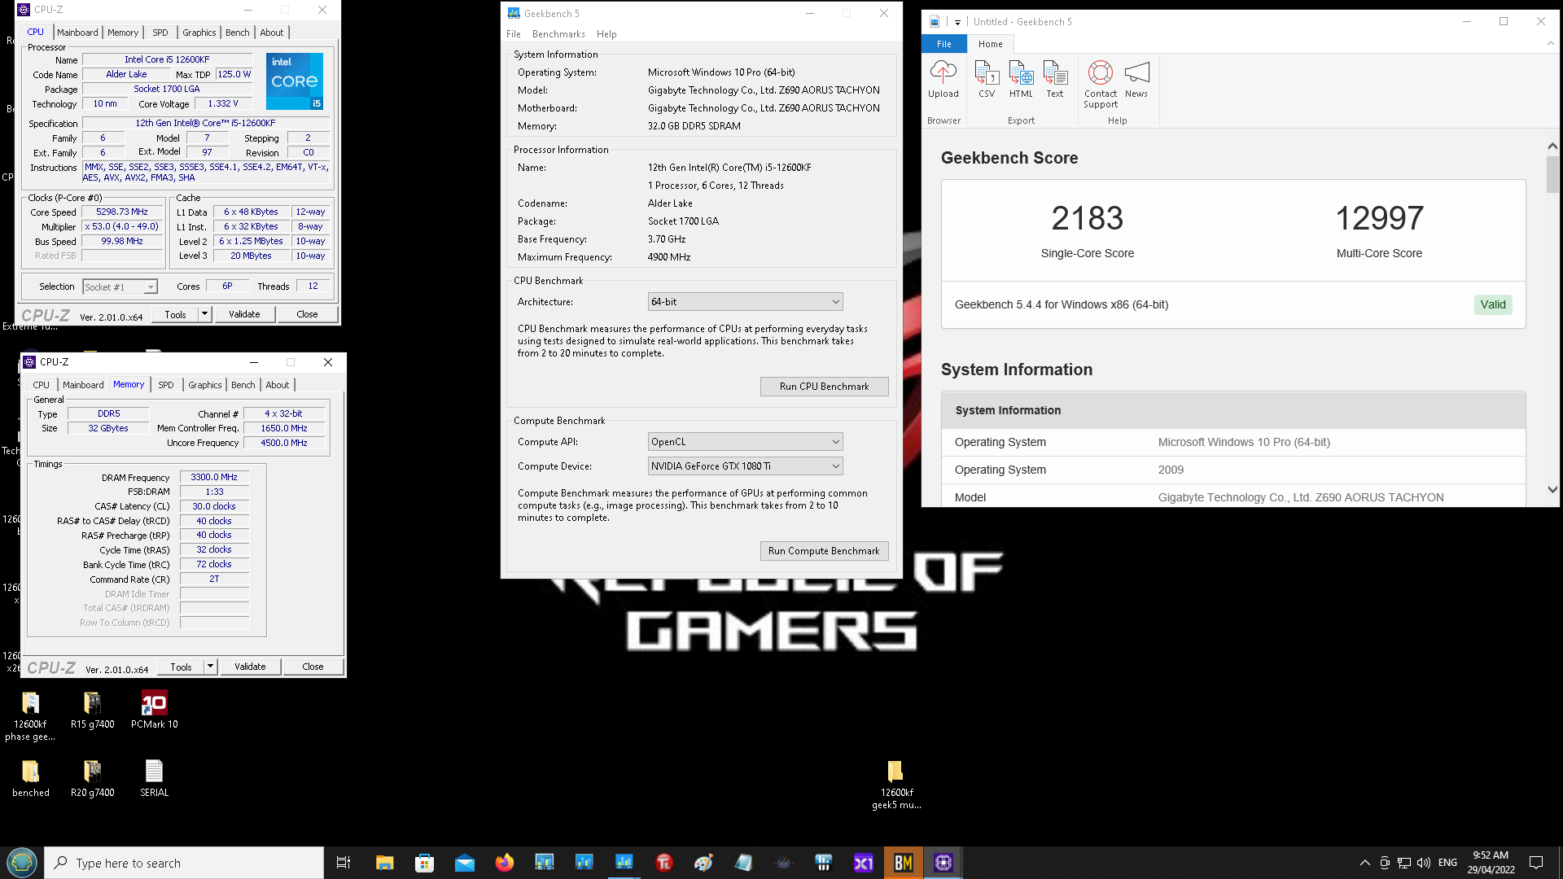Open the volume control in system tray

point(1423,863)
